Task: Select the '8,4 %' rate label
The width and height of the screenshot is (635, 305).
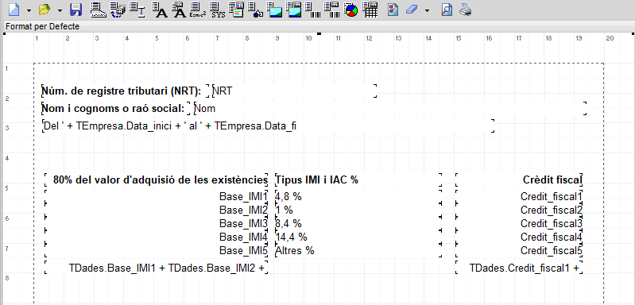Action: pyautogui.click(x=358, y=223)
